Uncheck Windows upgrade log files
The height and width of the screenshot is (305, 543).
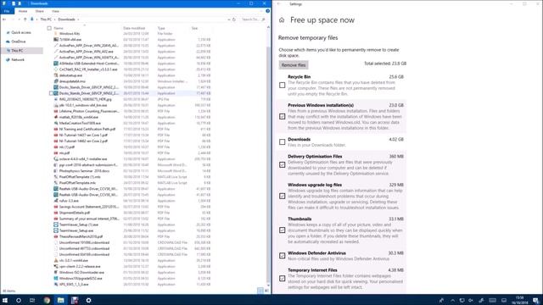[283, 196]
